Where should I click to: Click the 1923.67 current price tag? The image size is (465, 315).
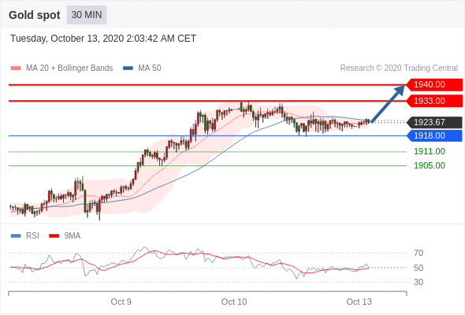click(434, 122)
